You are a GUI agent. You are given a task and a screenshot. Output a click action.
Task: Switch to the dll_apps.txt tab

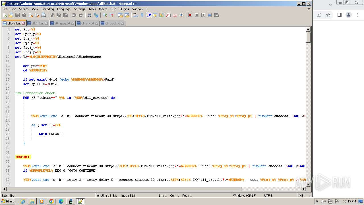(x=62, y=23)
